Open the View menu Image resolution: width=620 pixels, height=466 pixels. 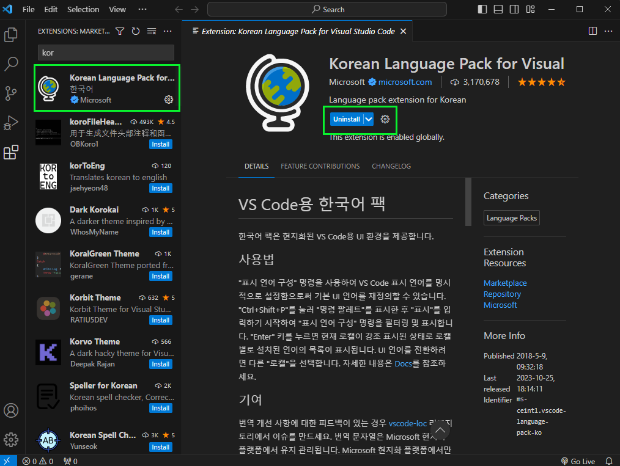(117, 10)
